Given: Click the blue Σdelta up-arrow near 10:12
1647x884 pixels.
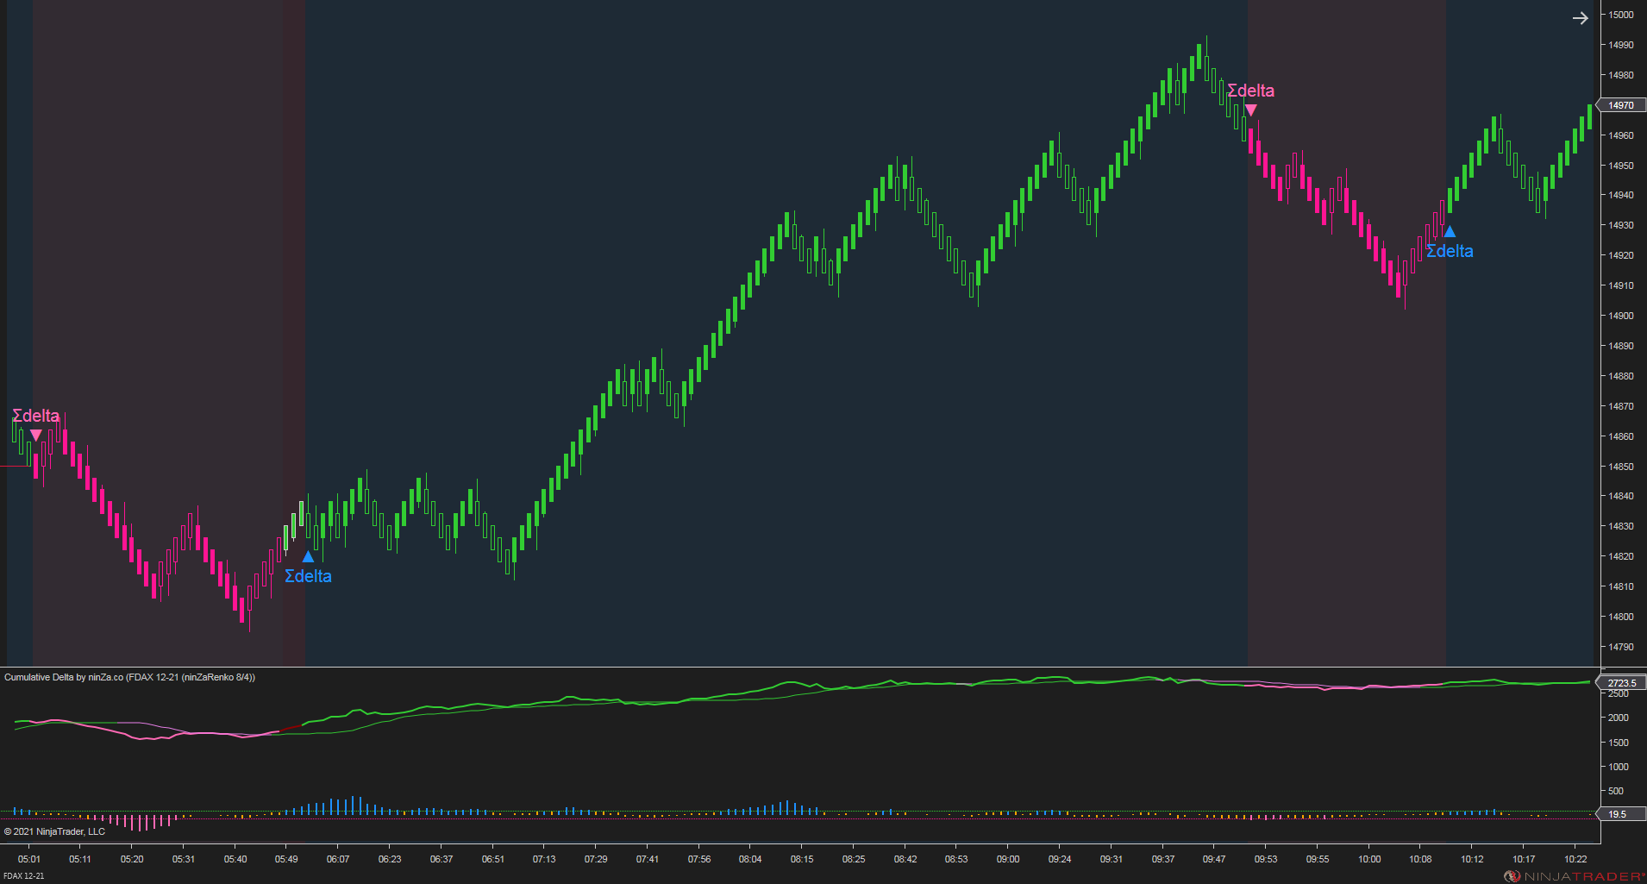Looking at the screenshot, I should (1450, 231).
